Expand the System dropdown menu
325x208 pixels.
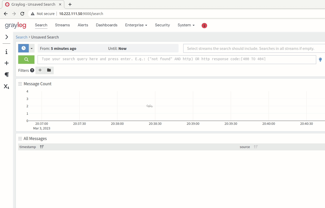point(186,25)
